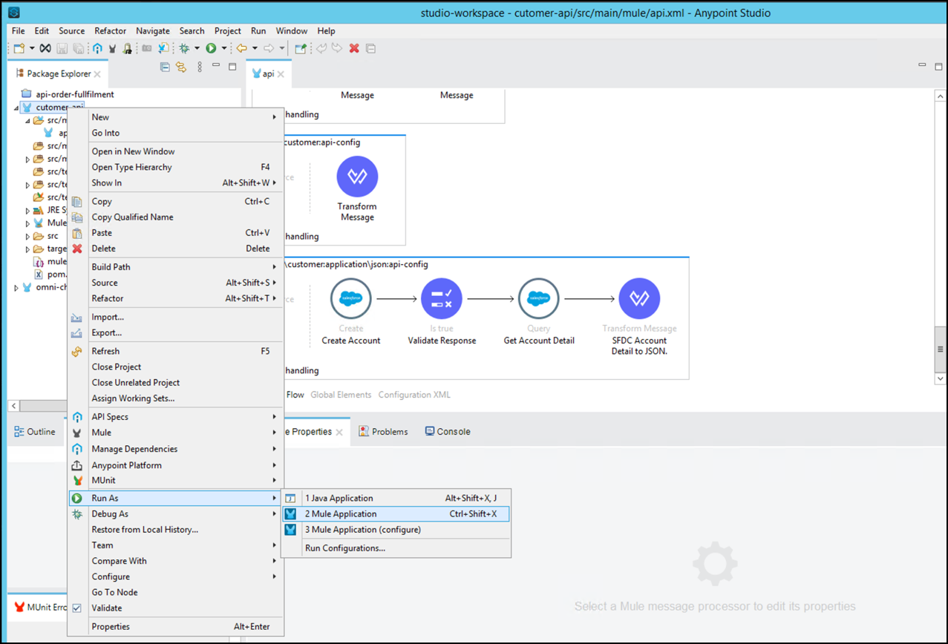Open the Back navigation dropdown arrow
The image size is (948, 644).
pos(254,48)
